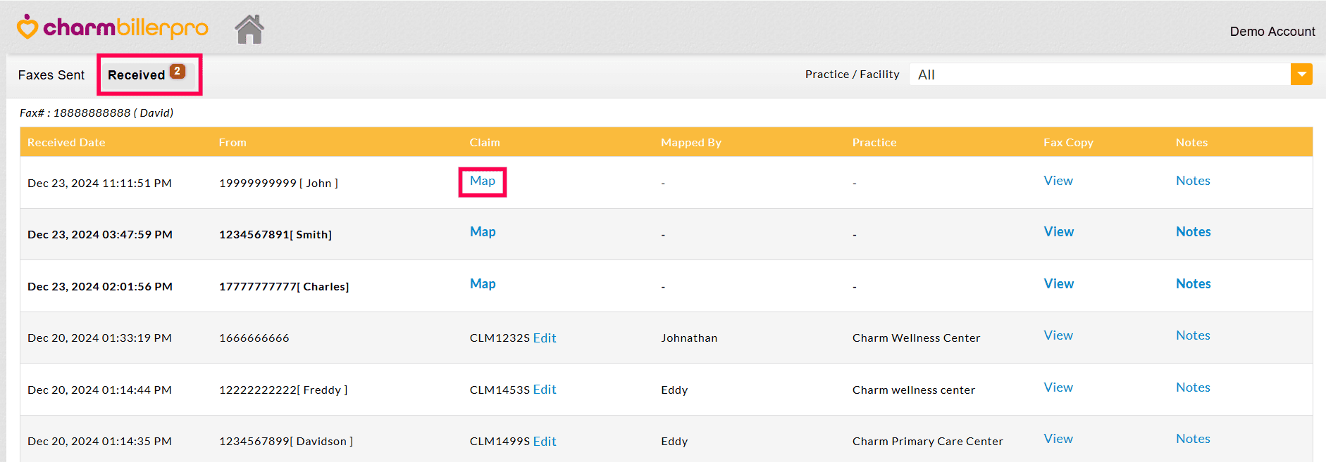This screenshot has height=462, width=1326.
Task: Switch to the Faxes Sent tab
Action: coord(51,75)
